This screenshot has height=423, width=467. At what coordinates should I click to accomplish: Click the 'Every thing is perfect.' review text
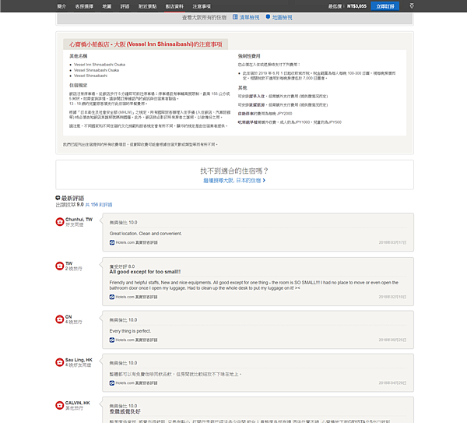tap(130, 331)
